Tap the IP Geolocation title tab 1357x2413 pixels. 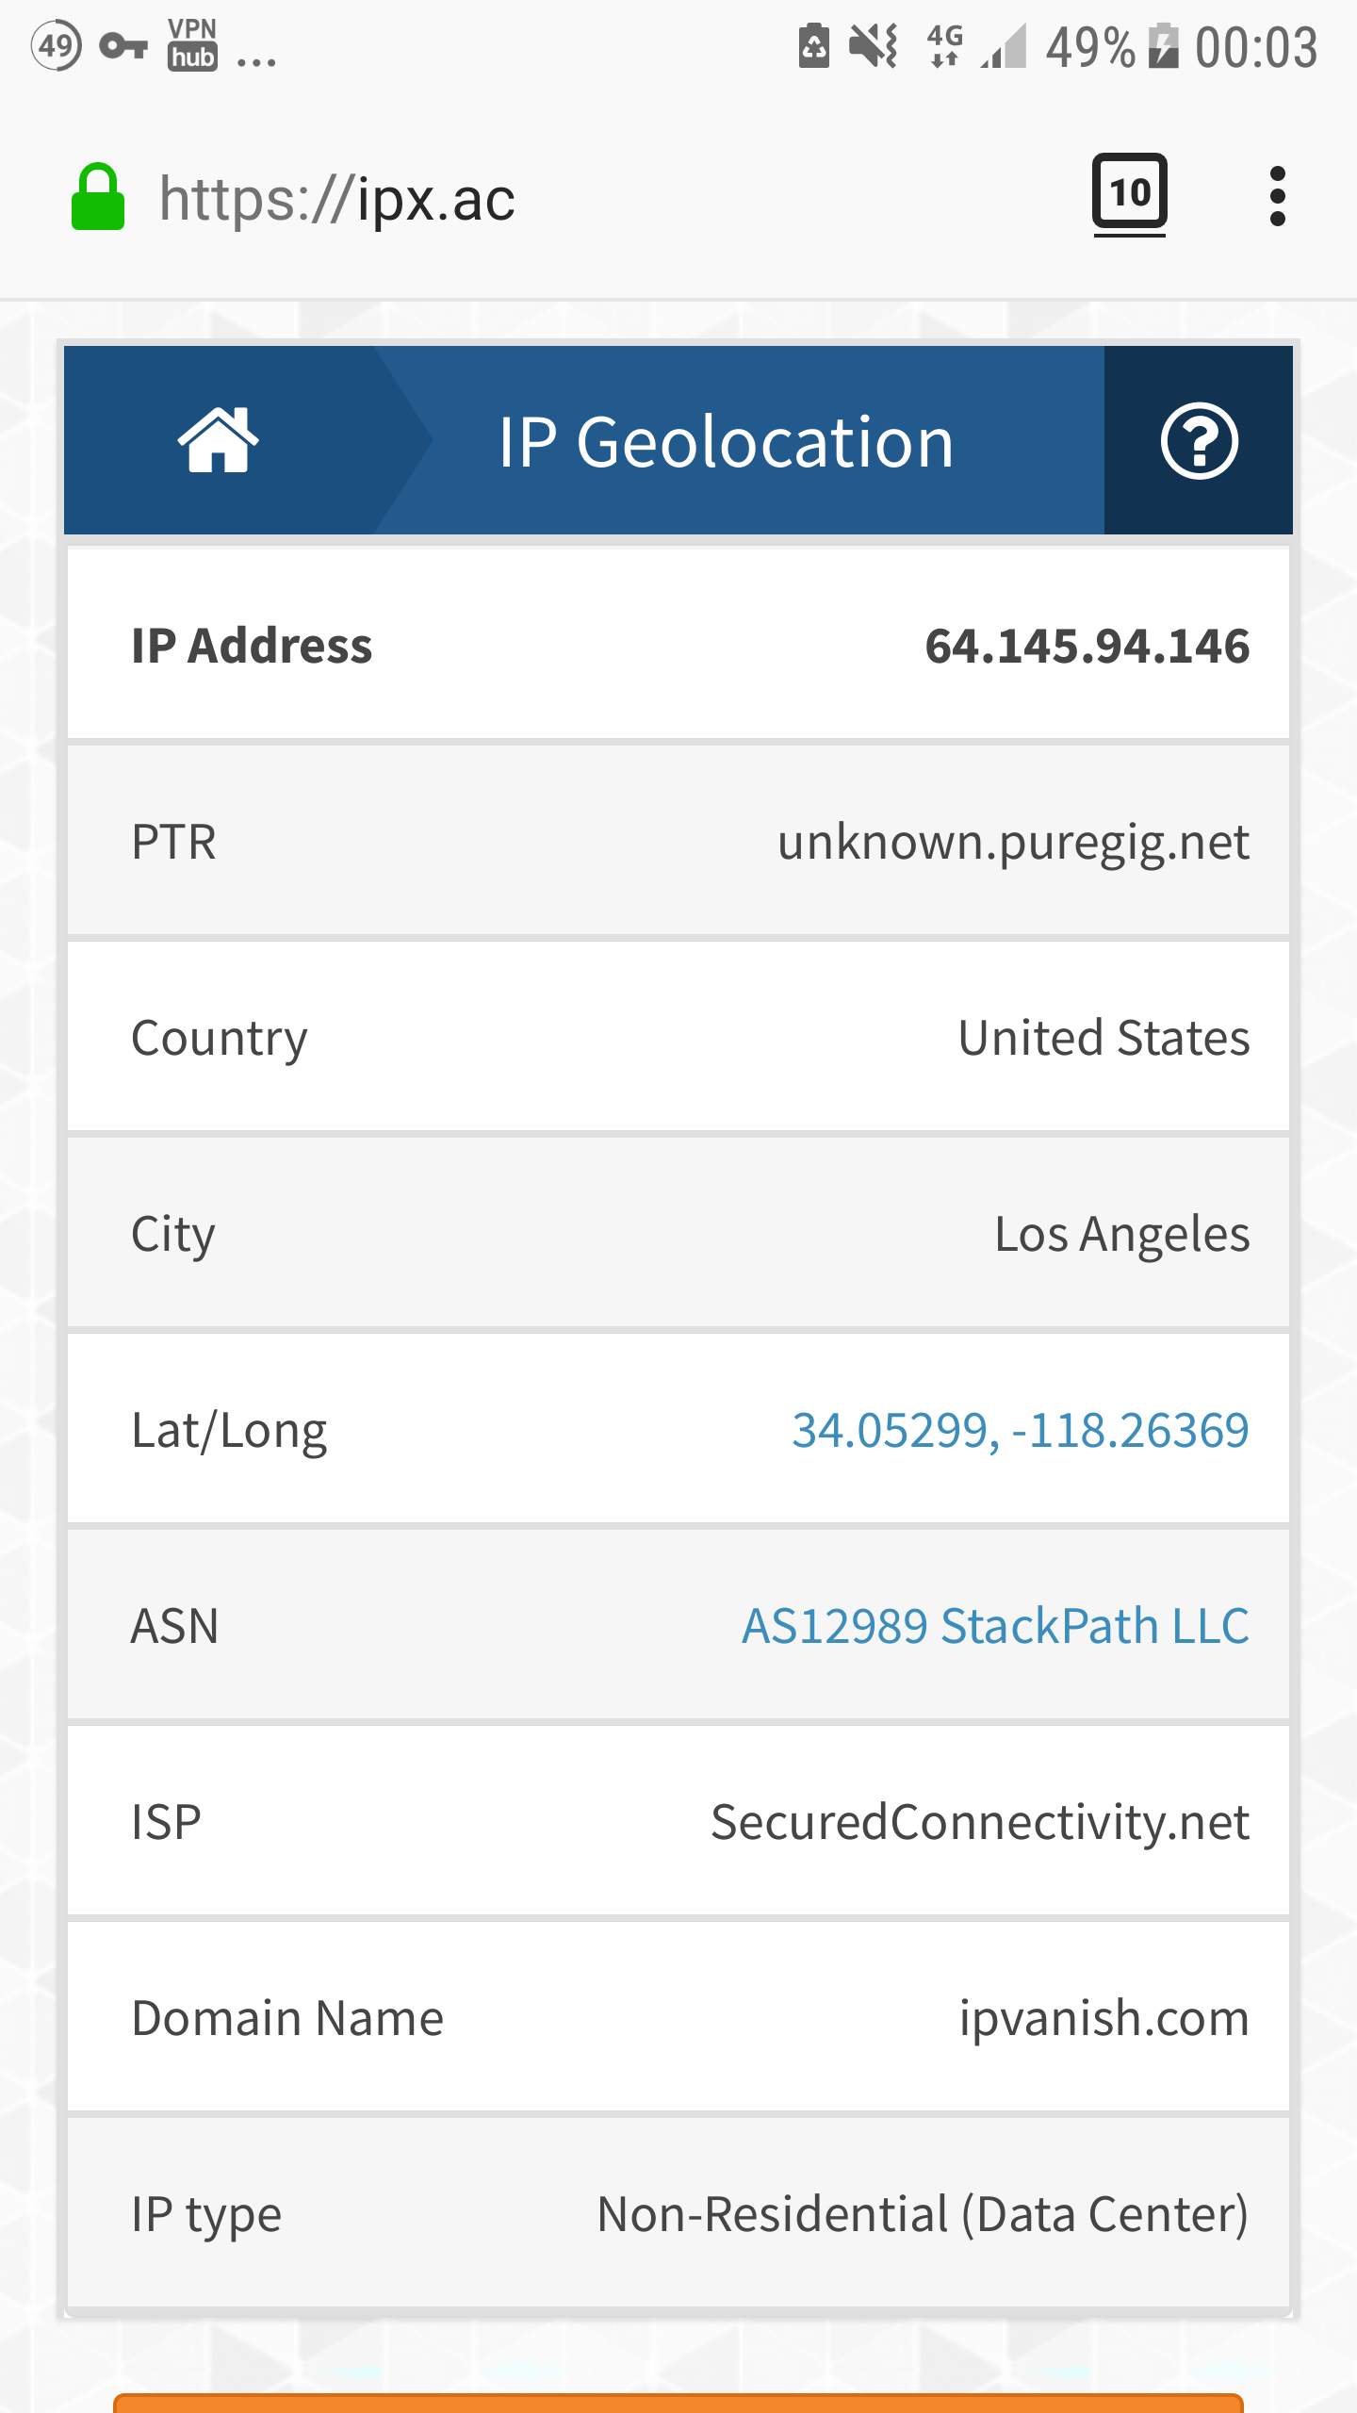click(x=726, y=441)
